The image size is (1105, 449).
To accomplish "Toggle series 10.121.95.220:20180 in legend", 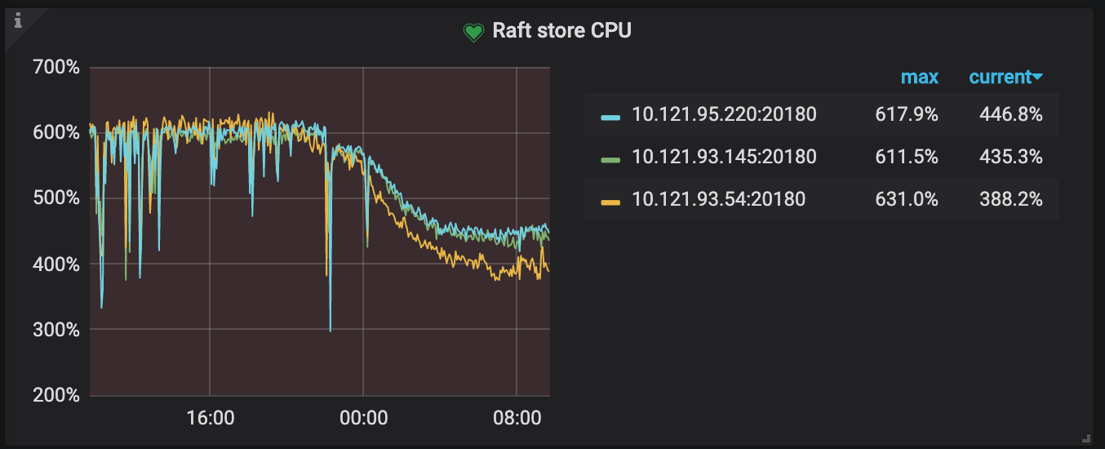I will (x=724, y=115).
